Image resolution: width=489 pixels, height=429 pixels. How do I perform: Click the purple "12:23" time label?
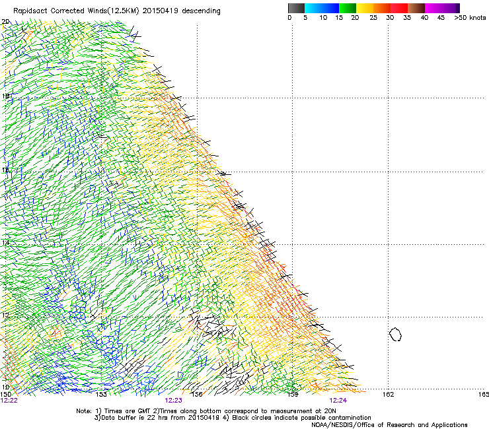173,401
